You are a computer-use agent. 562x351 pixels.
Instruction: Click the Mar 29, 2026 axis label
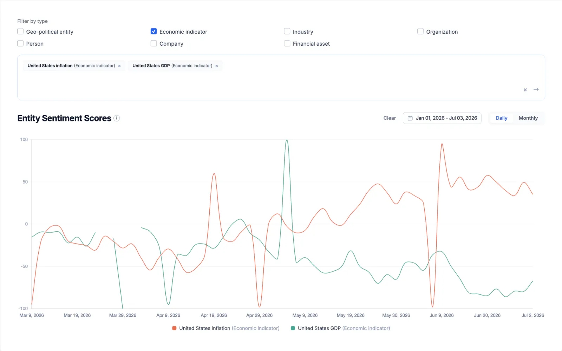pos(123,315)
